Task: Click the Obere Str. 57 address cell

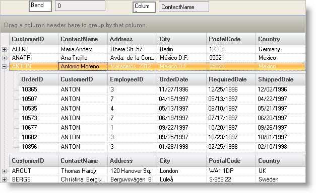Action: coord(132,49)
